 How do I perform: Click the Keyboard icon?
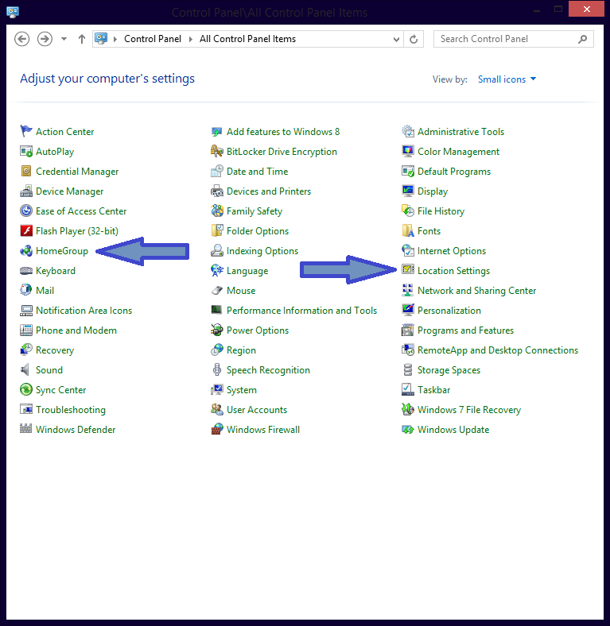[x=26, y=270]
